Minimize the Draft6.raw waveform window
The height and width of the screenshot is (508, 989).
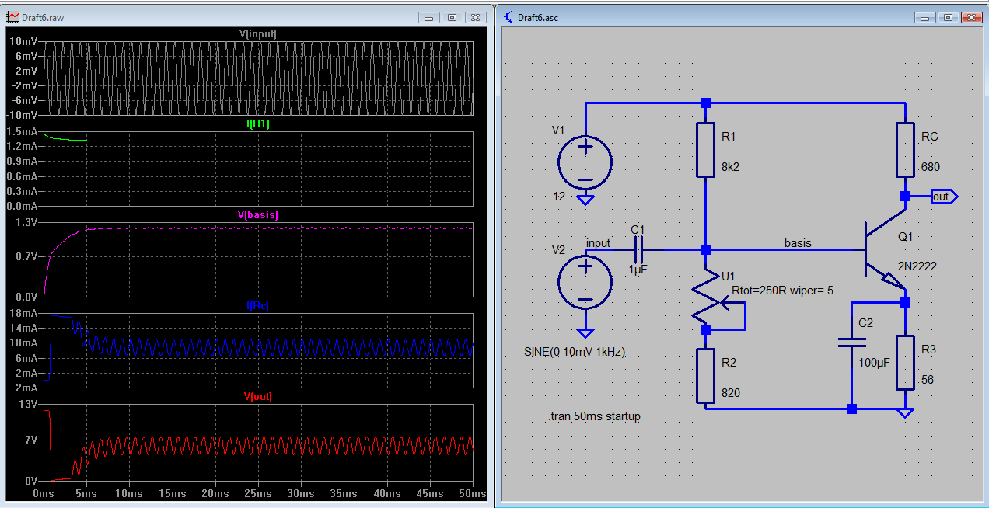point(430,16)
